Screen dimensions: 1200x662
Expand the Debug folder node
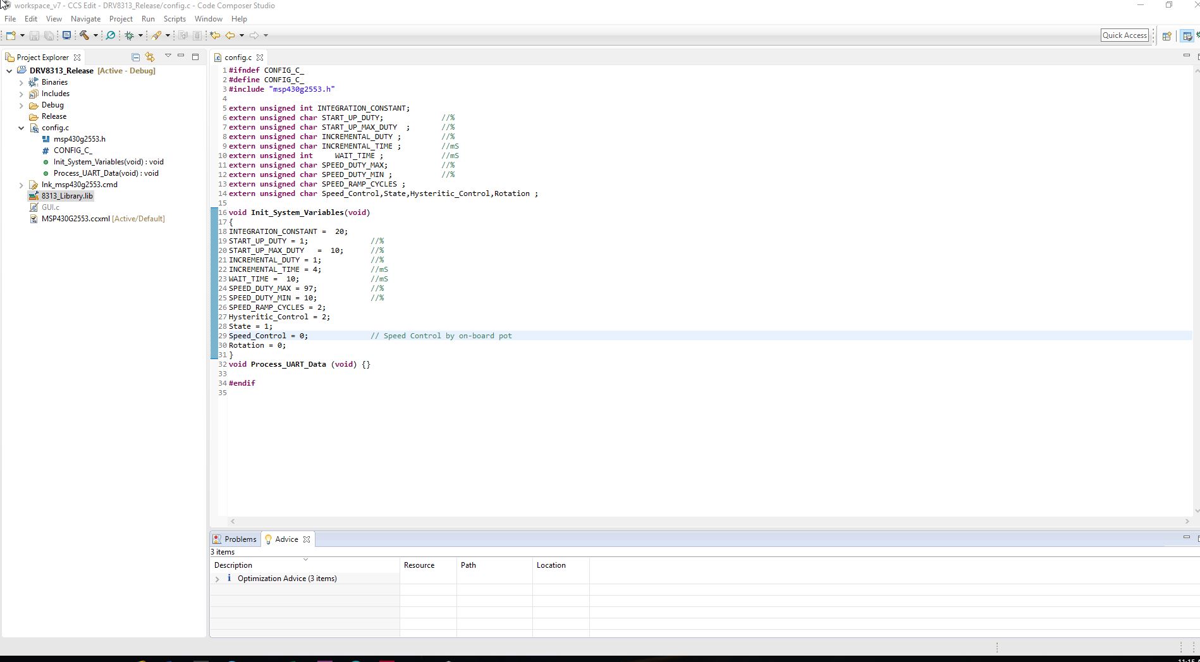click(x=21, y=105)
